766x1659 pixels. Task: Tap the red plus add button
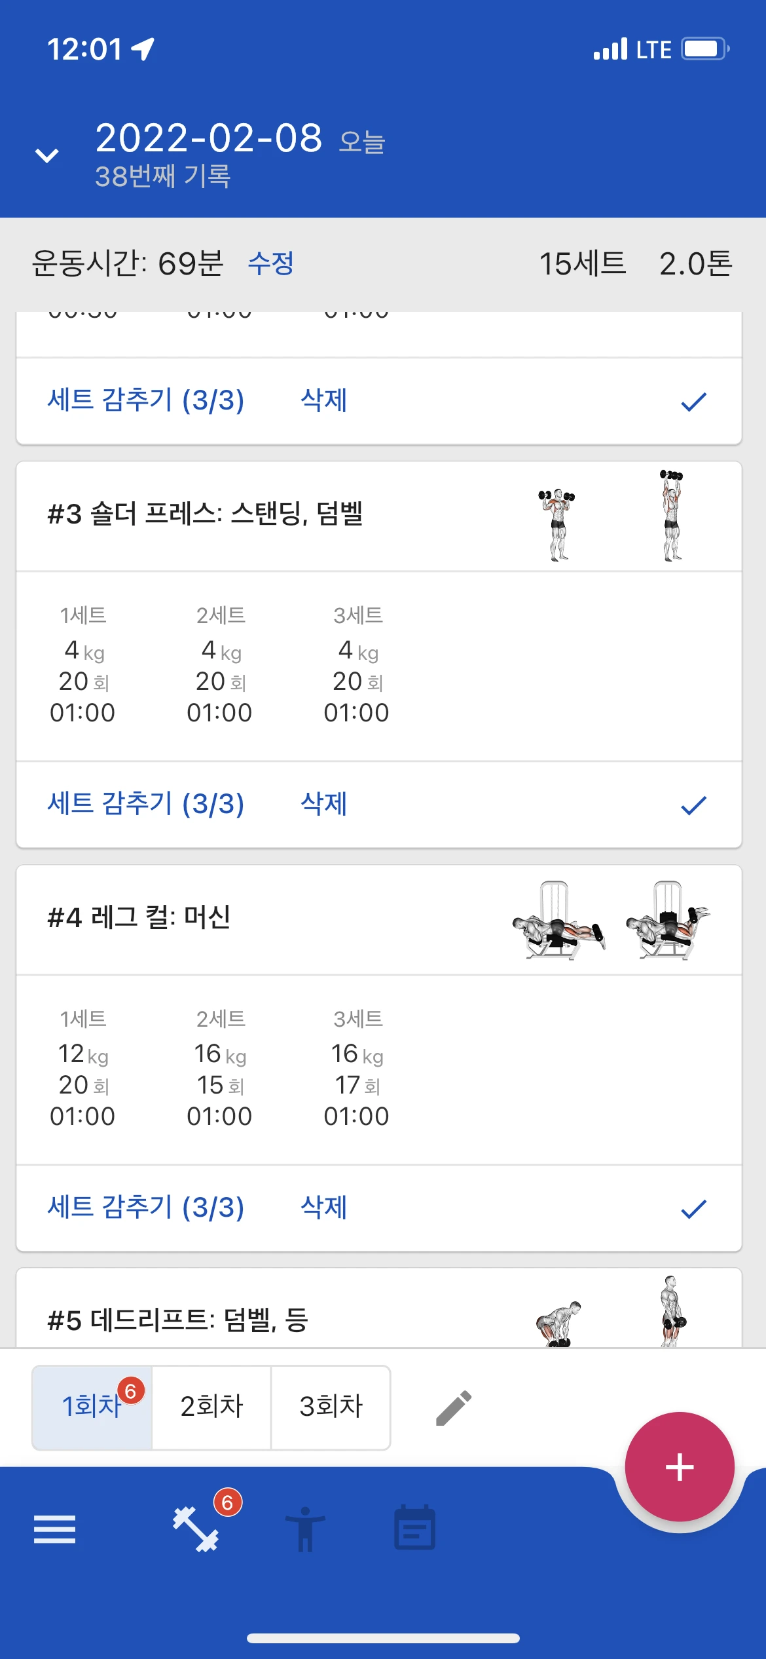[680, 1466]
